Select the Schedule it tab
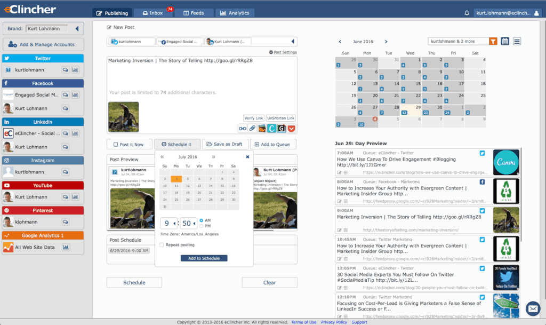Image resolution: width=546 pixels, height=325 pixels. point(177,144)
